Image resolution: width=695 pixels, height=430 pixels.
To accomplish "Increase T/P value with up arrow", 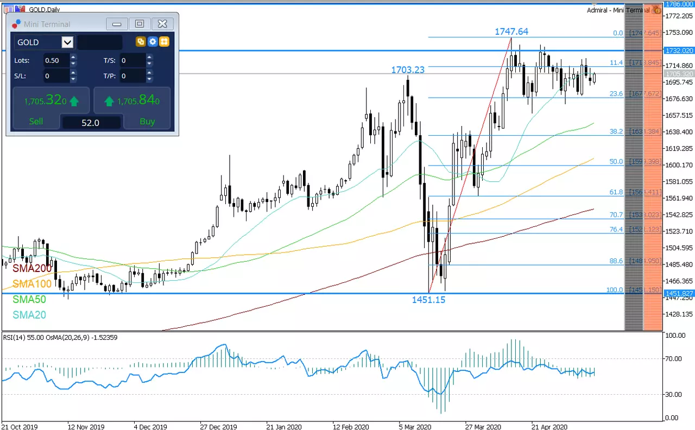I will [x=150, y=73].
